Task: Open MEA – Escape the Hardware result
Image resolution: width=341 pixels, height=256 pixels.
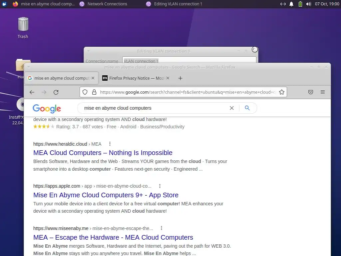Action: click(x=113, y=237)
